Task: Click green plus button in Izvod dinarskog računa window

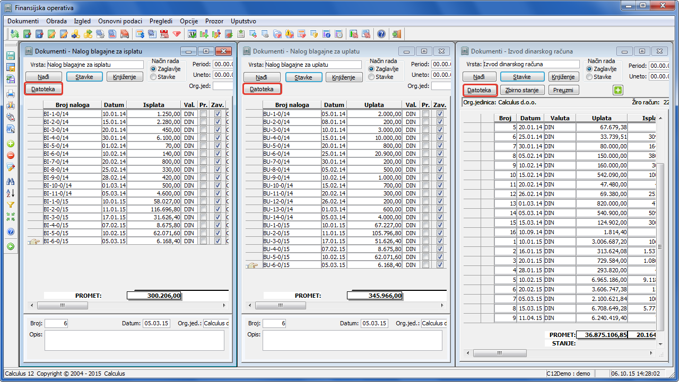Action: coord(617,90)
